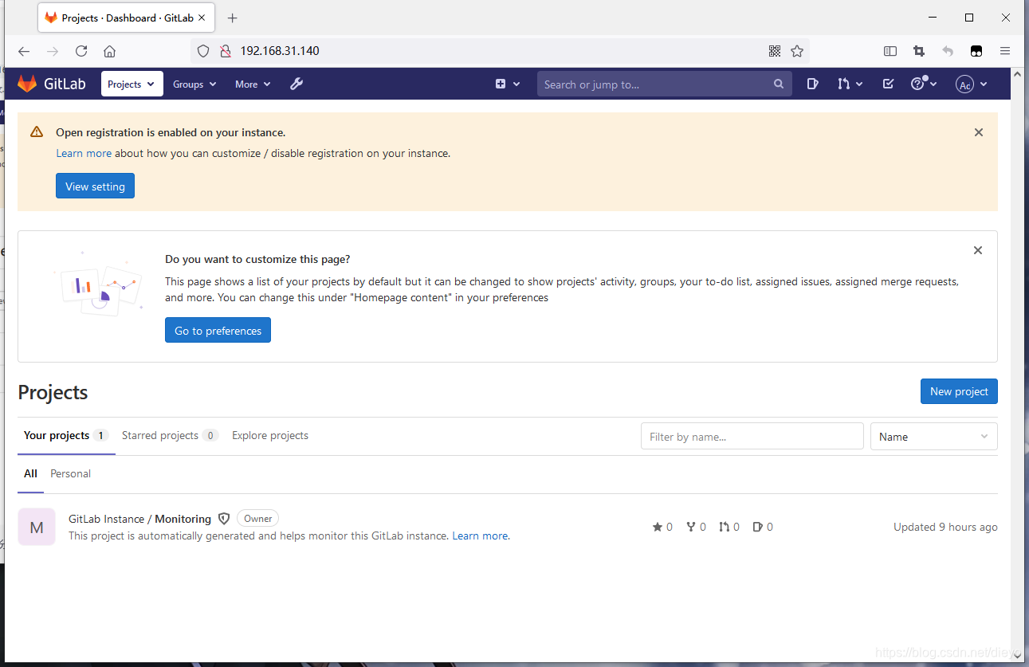Image resolution: width=1029 pixels, height=667 pixels.
Task: Click the search magnifier icon
Action: coord(778,84)
